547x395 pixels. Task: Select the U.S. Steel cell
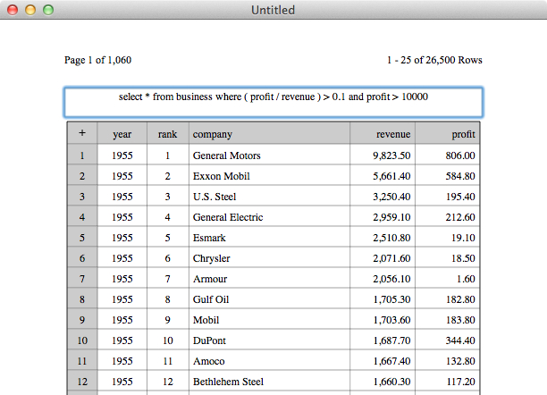click(x=269, y=197)
